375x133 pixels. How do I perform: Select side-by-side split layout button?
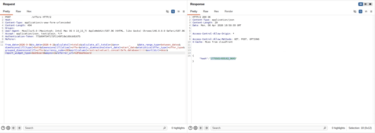point(361,4)
